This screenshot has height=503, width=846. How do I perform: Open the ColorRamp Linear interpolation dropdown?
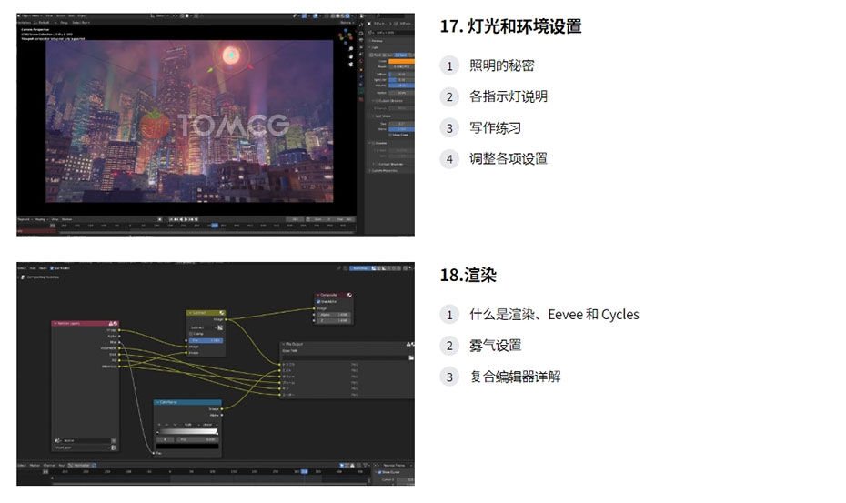(x=208, y=425)
